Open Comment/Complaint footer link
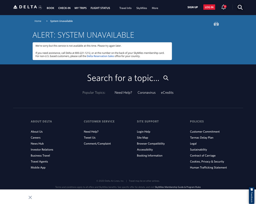The image size is (256, 204). pyautogui.click(x=97, y=144)
